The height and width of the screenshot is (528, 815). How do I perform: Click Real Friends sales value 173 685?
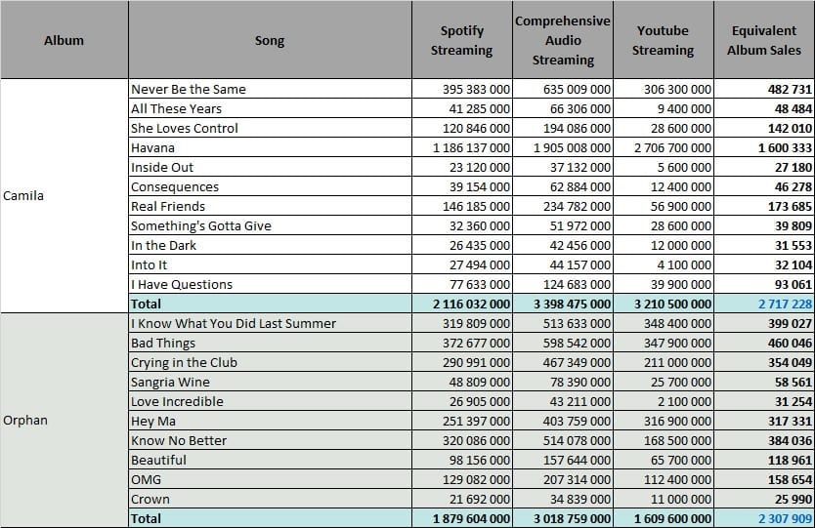pyautogui.click(x=764, y=206)
